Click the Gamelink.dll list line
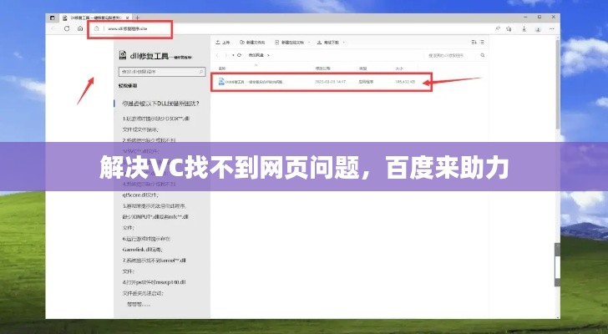The height and width of the screenshot is (334, 608). click(142, 250)
